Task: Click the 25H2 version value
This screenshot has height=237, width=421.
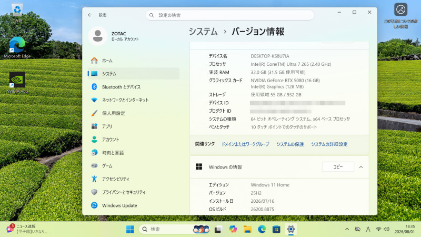Action: tap(256, 193)
